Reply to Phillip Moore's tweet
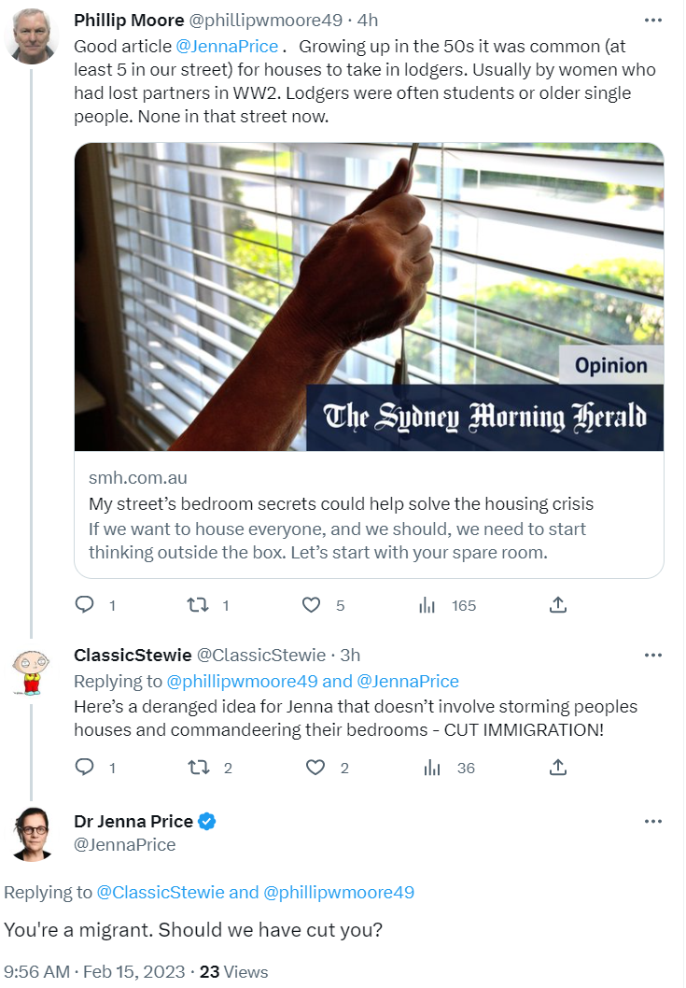Viewport: 686px width, 988px height. (x=85, y=605)
